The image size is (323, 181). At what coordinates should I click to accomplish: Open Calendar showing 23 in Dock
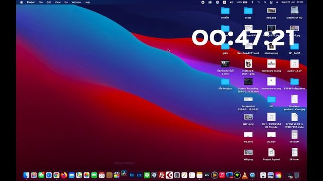click(x=101, y=175)
